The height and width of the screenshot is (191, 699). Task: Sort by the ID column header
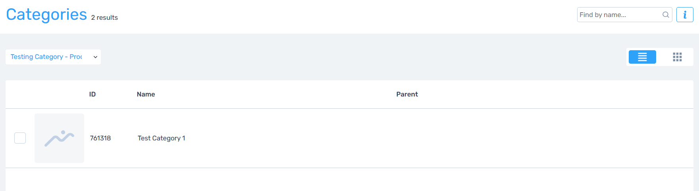[x=92, y=94]
